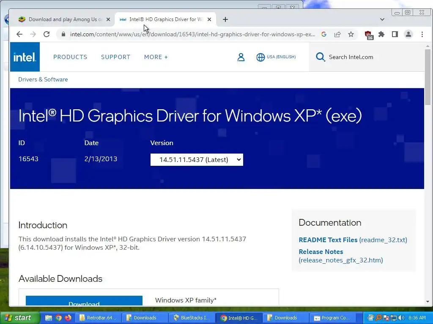Open the Extensions puzzle-piece menu
The height and width of the screenshot is (324, 433).
pyautogui.click(x=381, y=34)
